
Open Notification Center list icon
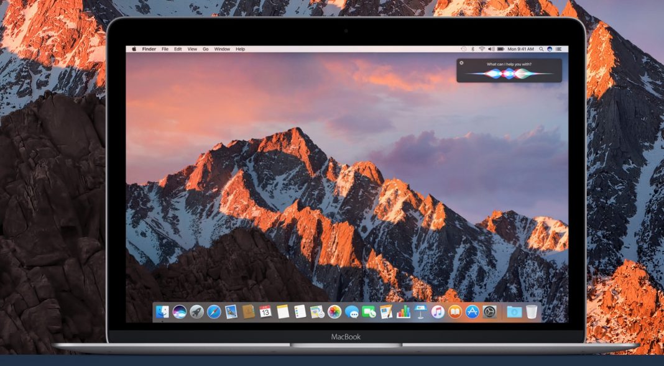pyautogui.click(x=558, y=49)
